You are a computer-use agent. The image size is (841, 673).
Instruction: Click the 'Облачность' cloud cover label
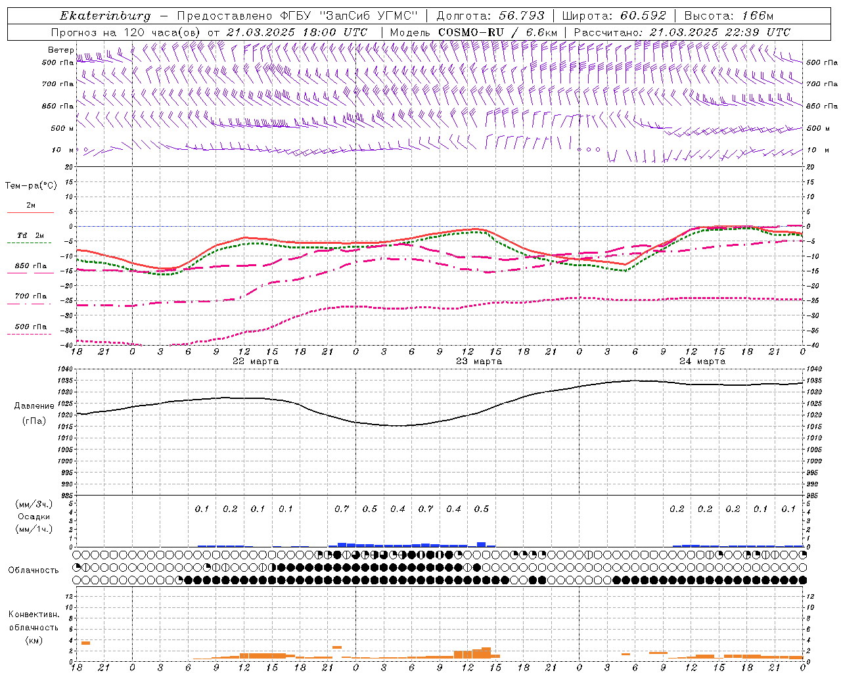click(34, 570)
